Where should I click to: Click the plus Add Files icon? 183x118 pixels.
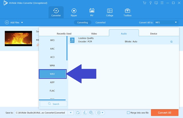[7, 22]
